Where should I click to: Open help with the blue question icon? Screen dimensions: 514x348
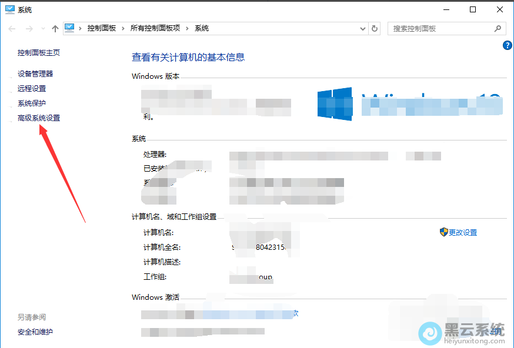pos(508,45)
